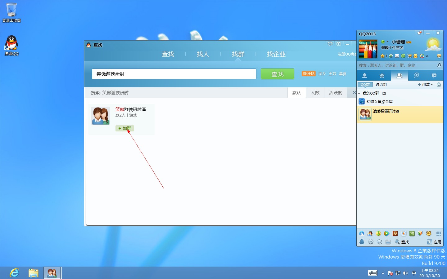Click the 美食 hot keyword

tap(343, 74)
